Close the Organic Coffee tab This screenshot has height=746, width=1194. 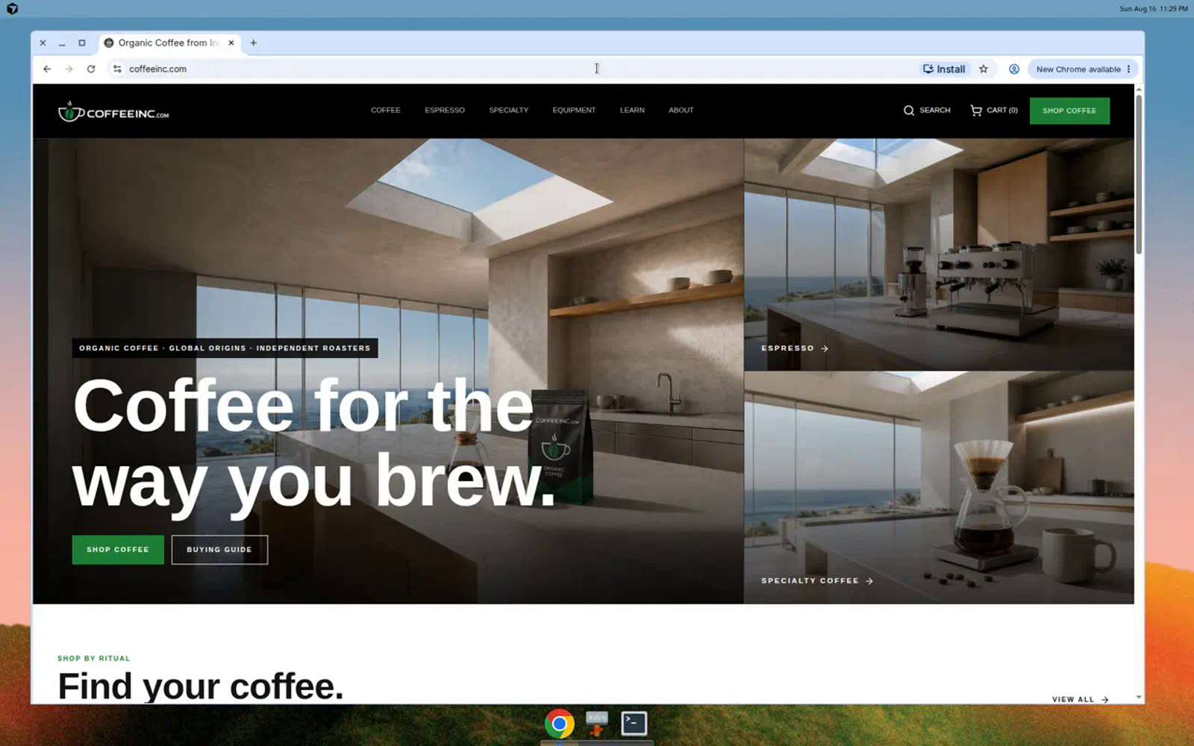click(231, 43)
